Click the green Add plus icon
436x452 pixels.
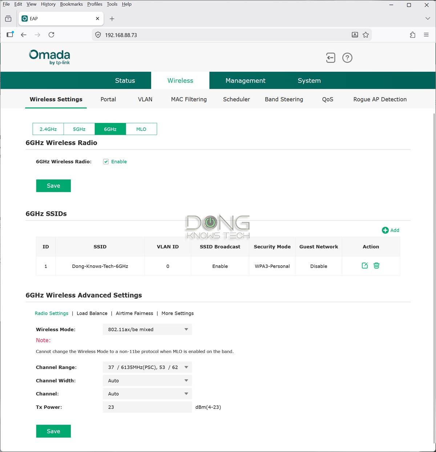point(385,230)
